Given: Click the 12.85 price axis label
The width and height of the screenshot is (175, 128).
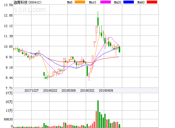Looking at the screenshot, I should tap(8, 15).
